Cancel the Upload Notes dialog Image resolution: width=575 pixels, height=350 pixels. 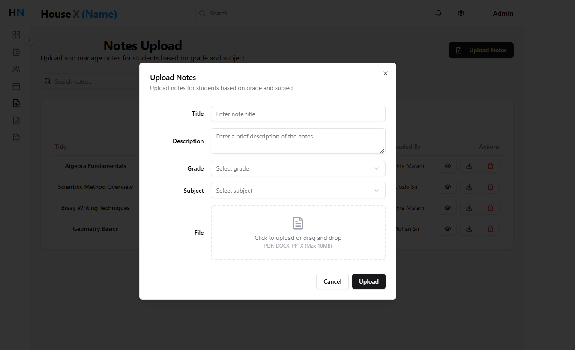pyautogui.click(x=332, y=281)
